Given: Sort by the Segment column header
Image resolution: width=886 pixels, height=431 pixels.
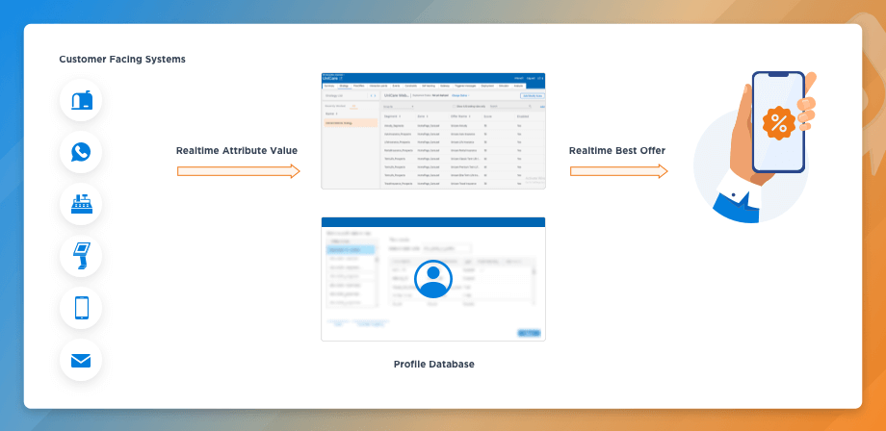Looking at the screenshot, I should (x=391, y=116).
